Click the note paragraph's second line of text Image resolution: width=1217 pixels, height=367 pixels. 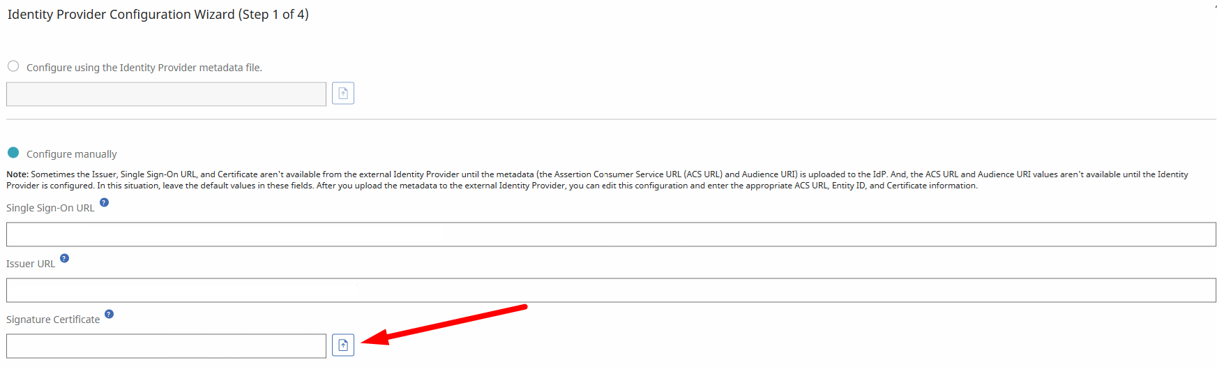492,186
